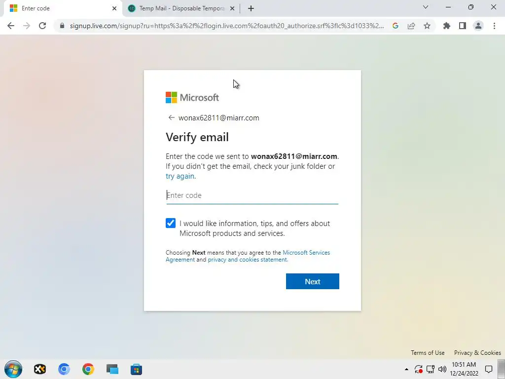Screen dimensions: 505x379
Task: Click the back arrow beside wonax62811@miarr.com
Action: click(x=171, y=117)
